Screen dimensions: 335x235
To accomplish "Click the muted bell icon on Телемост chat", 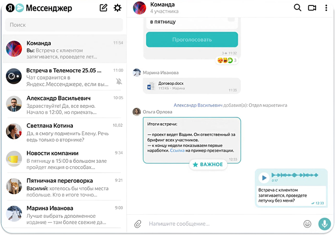I will [x=119, y=81].
